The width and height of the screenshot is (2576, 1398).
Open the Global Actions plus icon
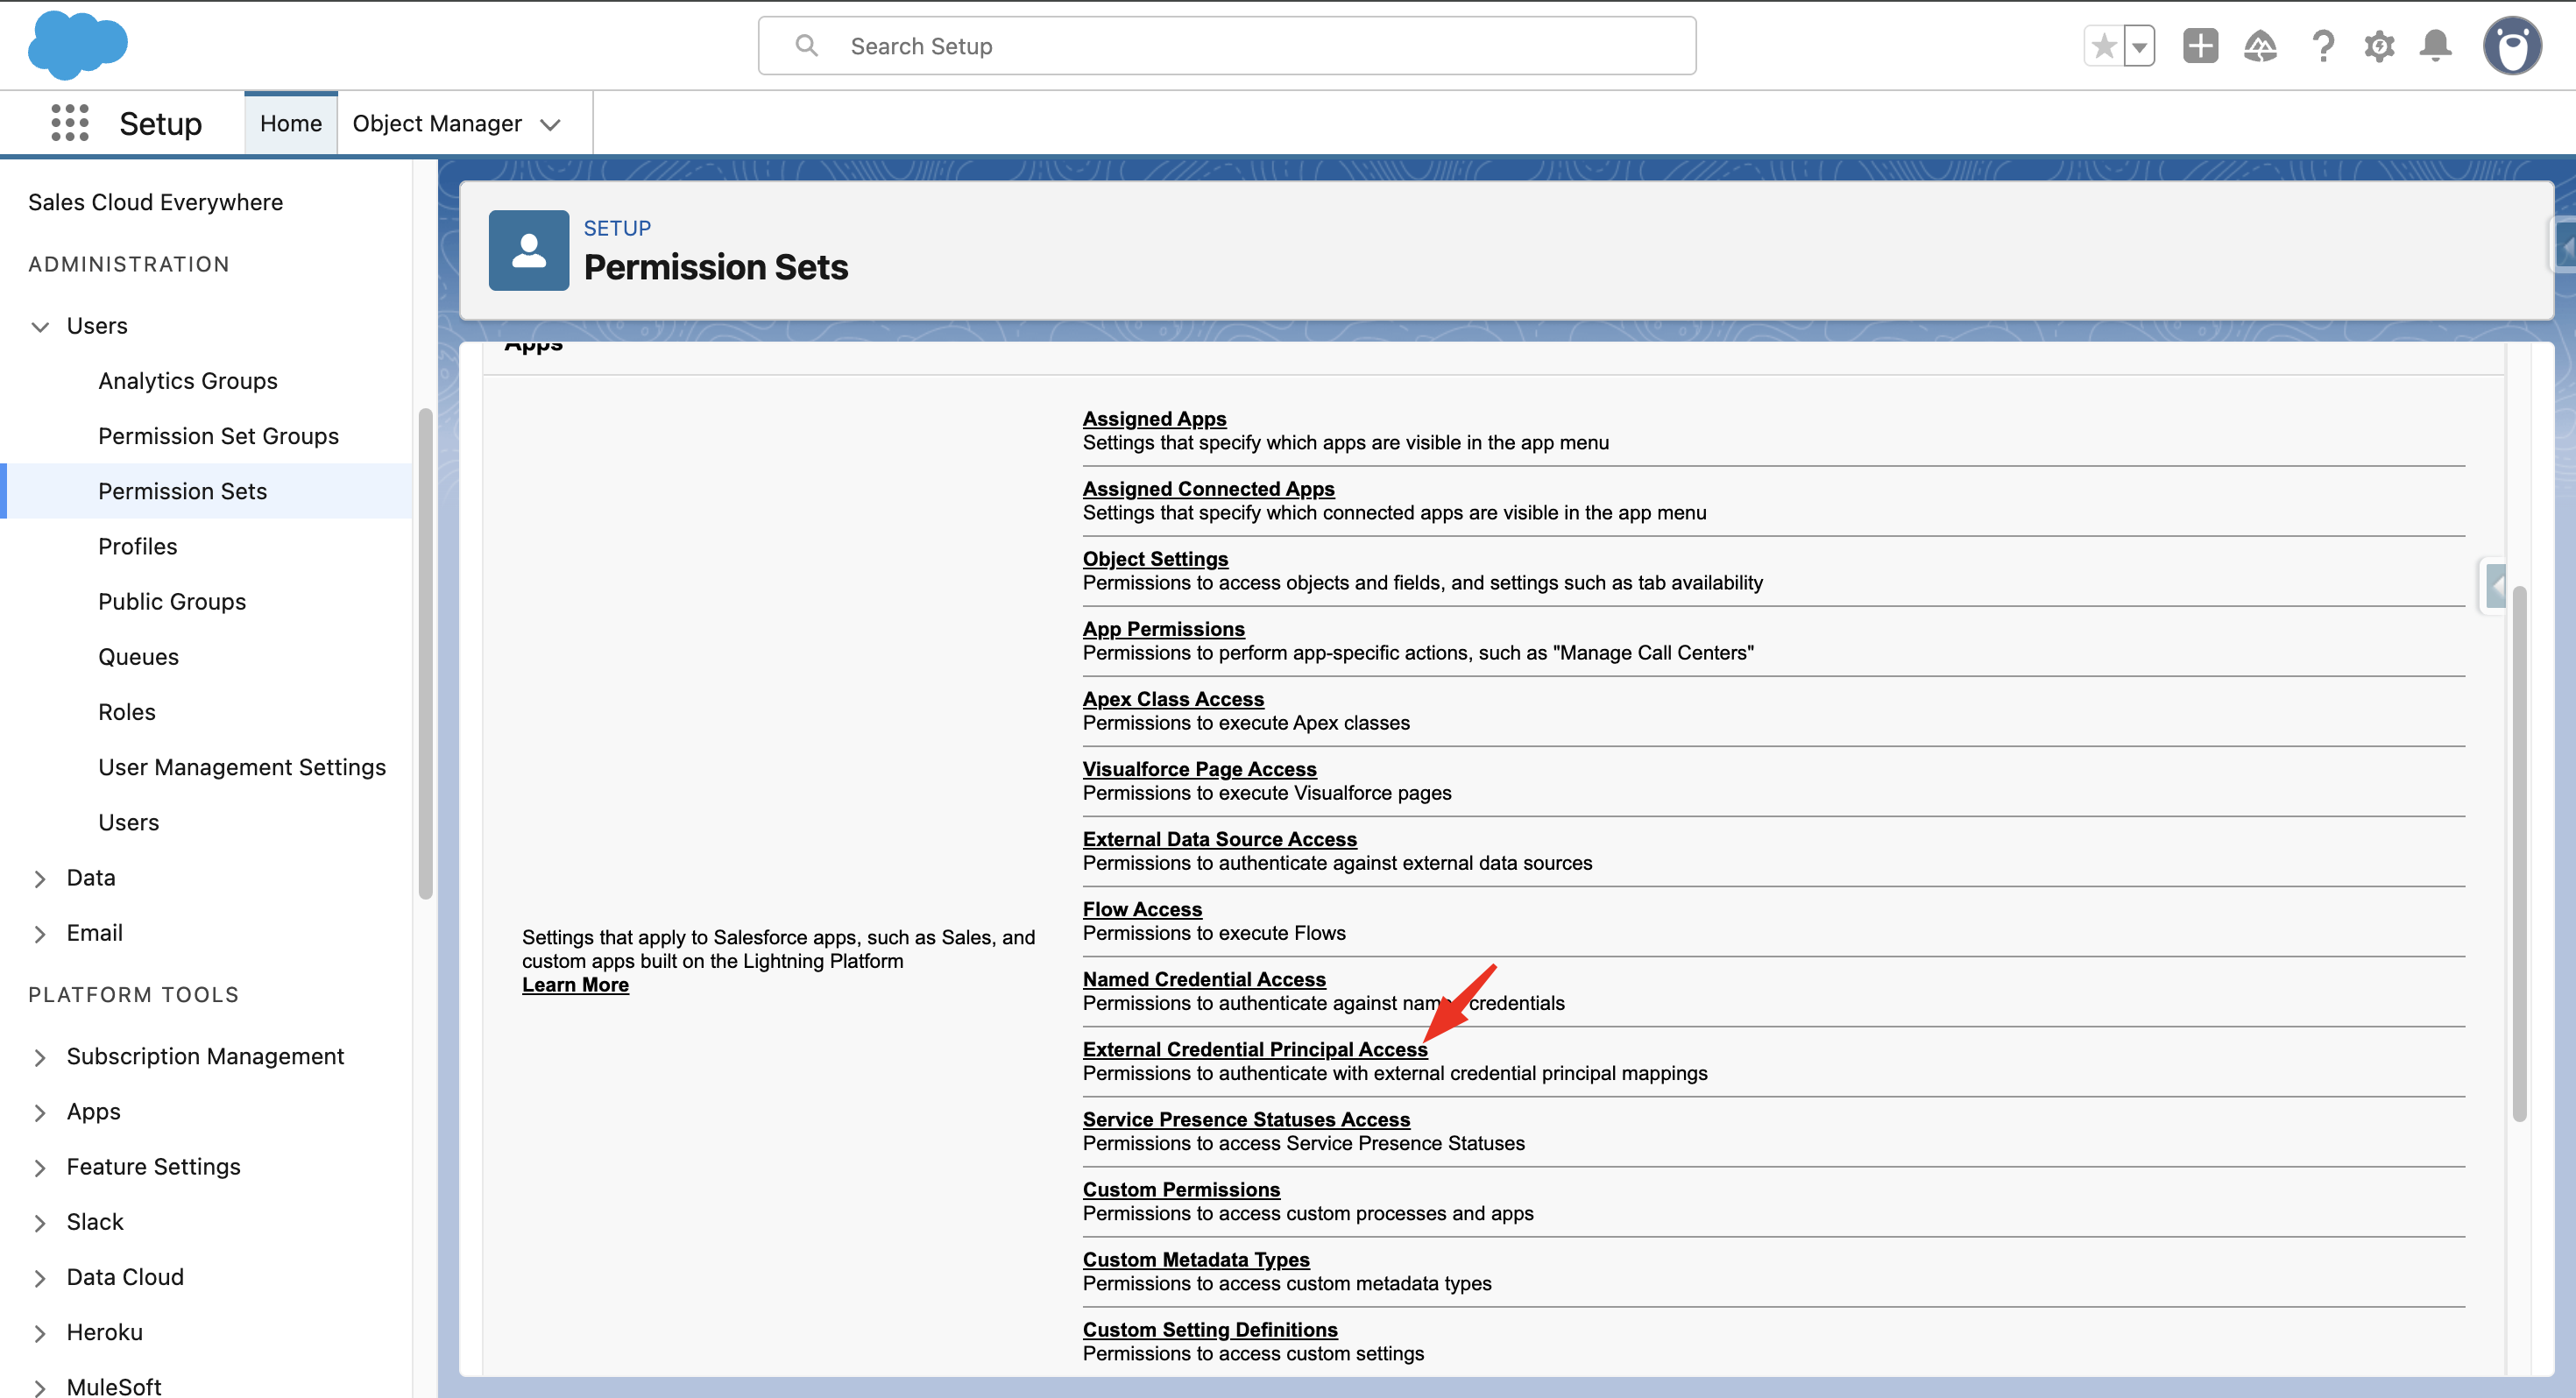[2200, 46]
